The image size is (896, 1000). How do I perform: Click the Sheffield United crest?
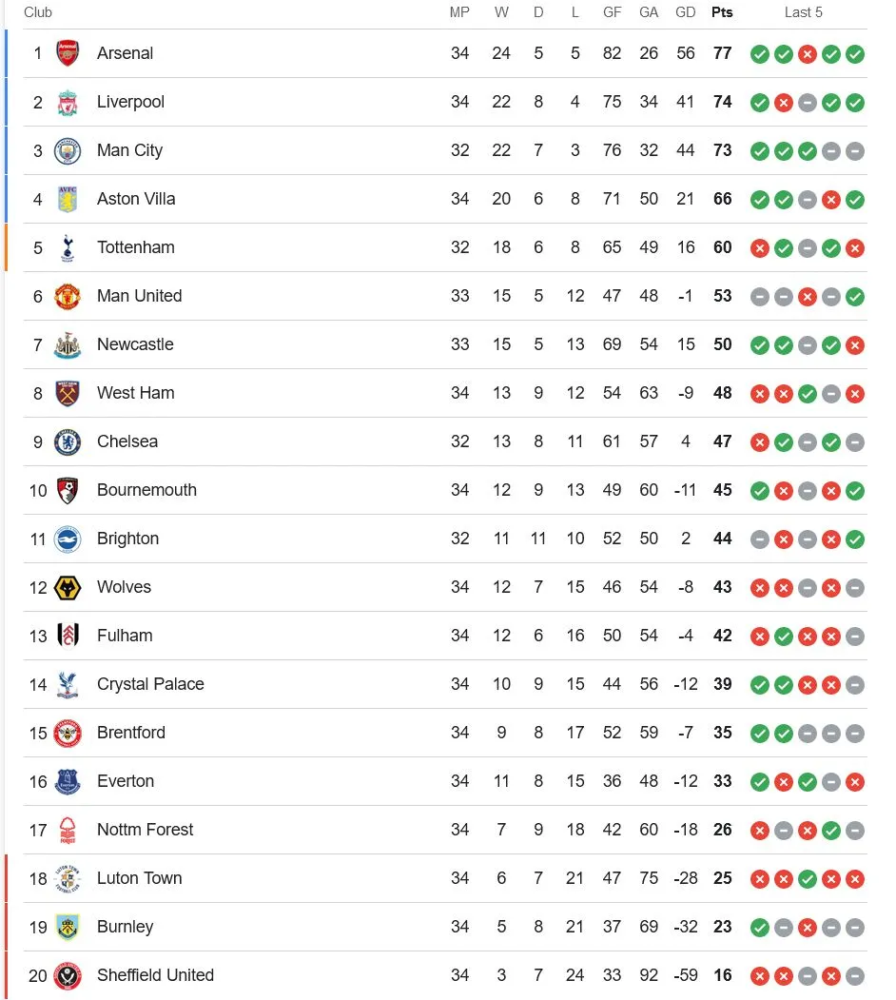pos(68,975)
